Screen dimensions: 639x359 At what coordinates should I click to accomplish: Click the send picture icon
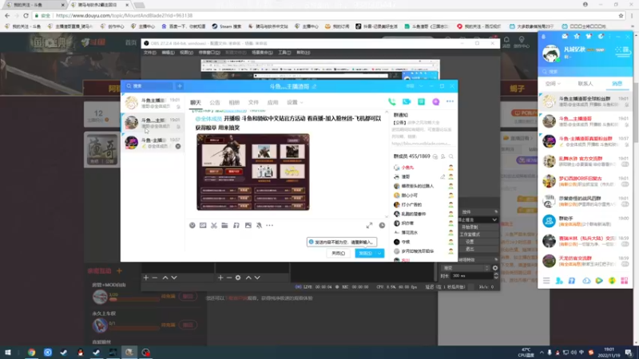[x=248, y=225]
